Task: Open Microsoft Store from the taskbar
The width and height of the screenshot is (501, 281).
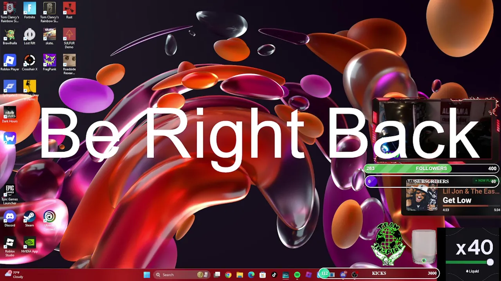Action: click(263, 275)
